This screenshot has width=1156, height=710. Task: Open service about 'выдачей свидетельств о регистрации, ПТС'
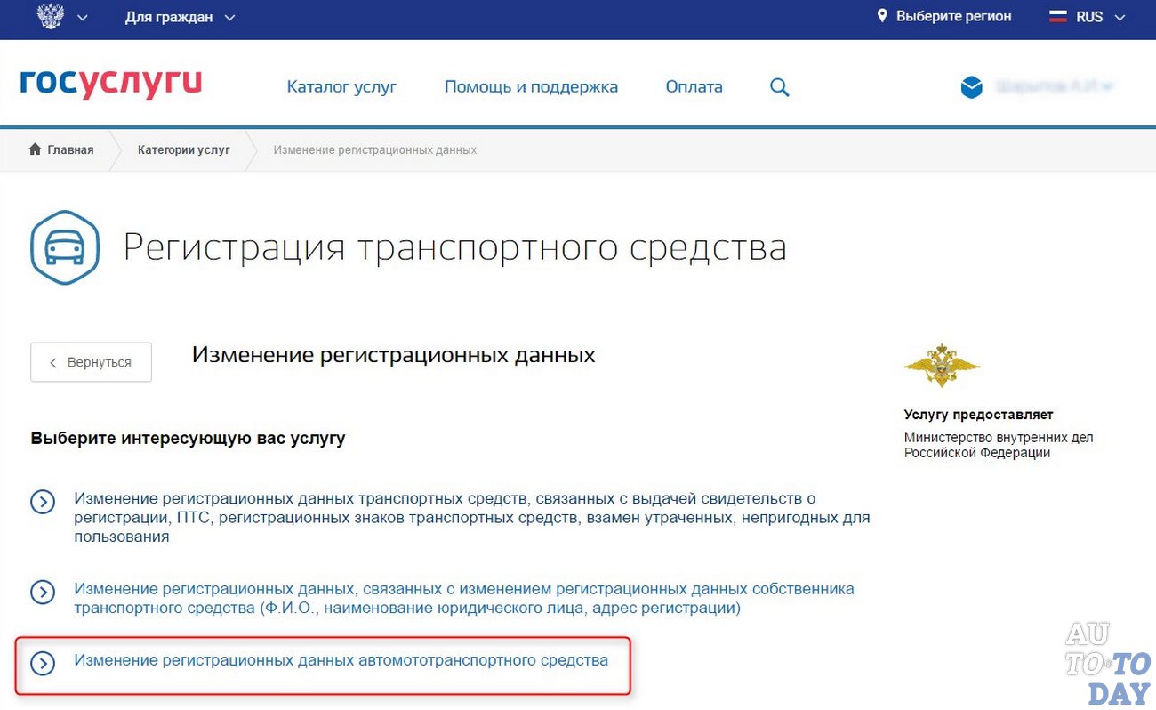471,517
